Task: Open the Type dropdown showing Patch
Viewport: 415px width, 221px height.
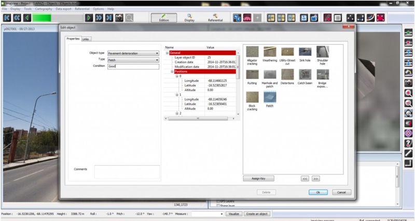Action: [x=133, y=60]
